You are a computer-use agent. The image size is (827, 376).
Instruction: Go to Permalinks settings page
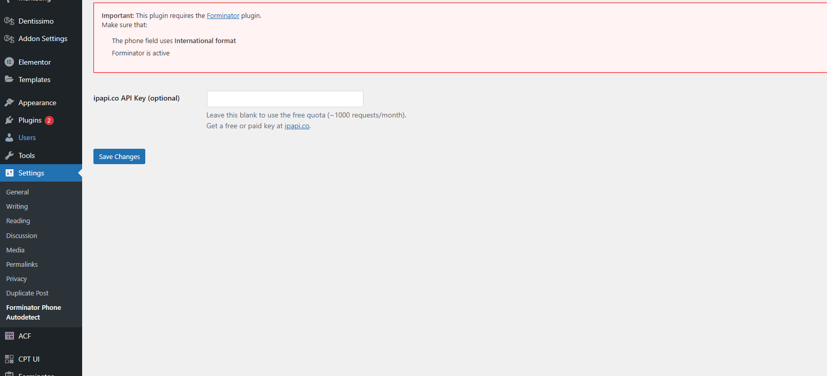22,264
